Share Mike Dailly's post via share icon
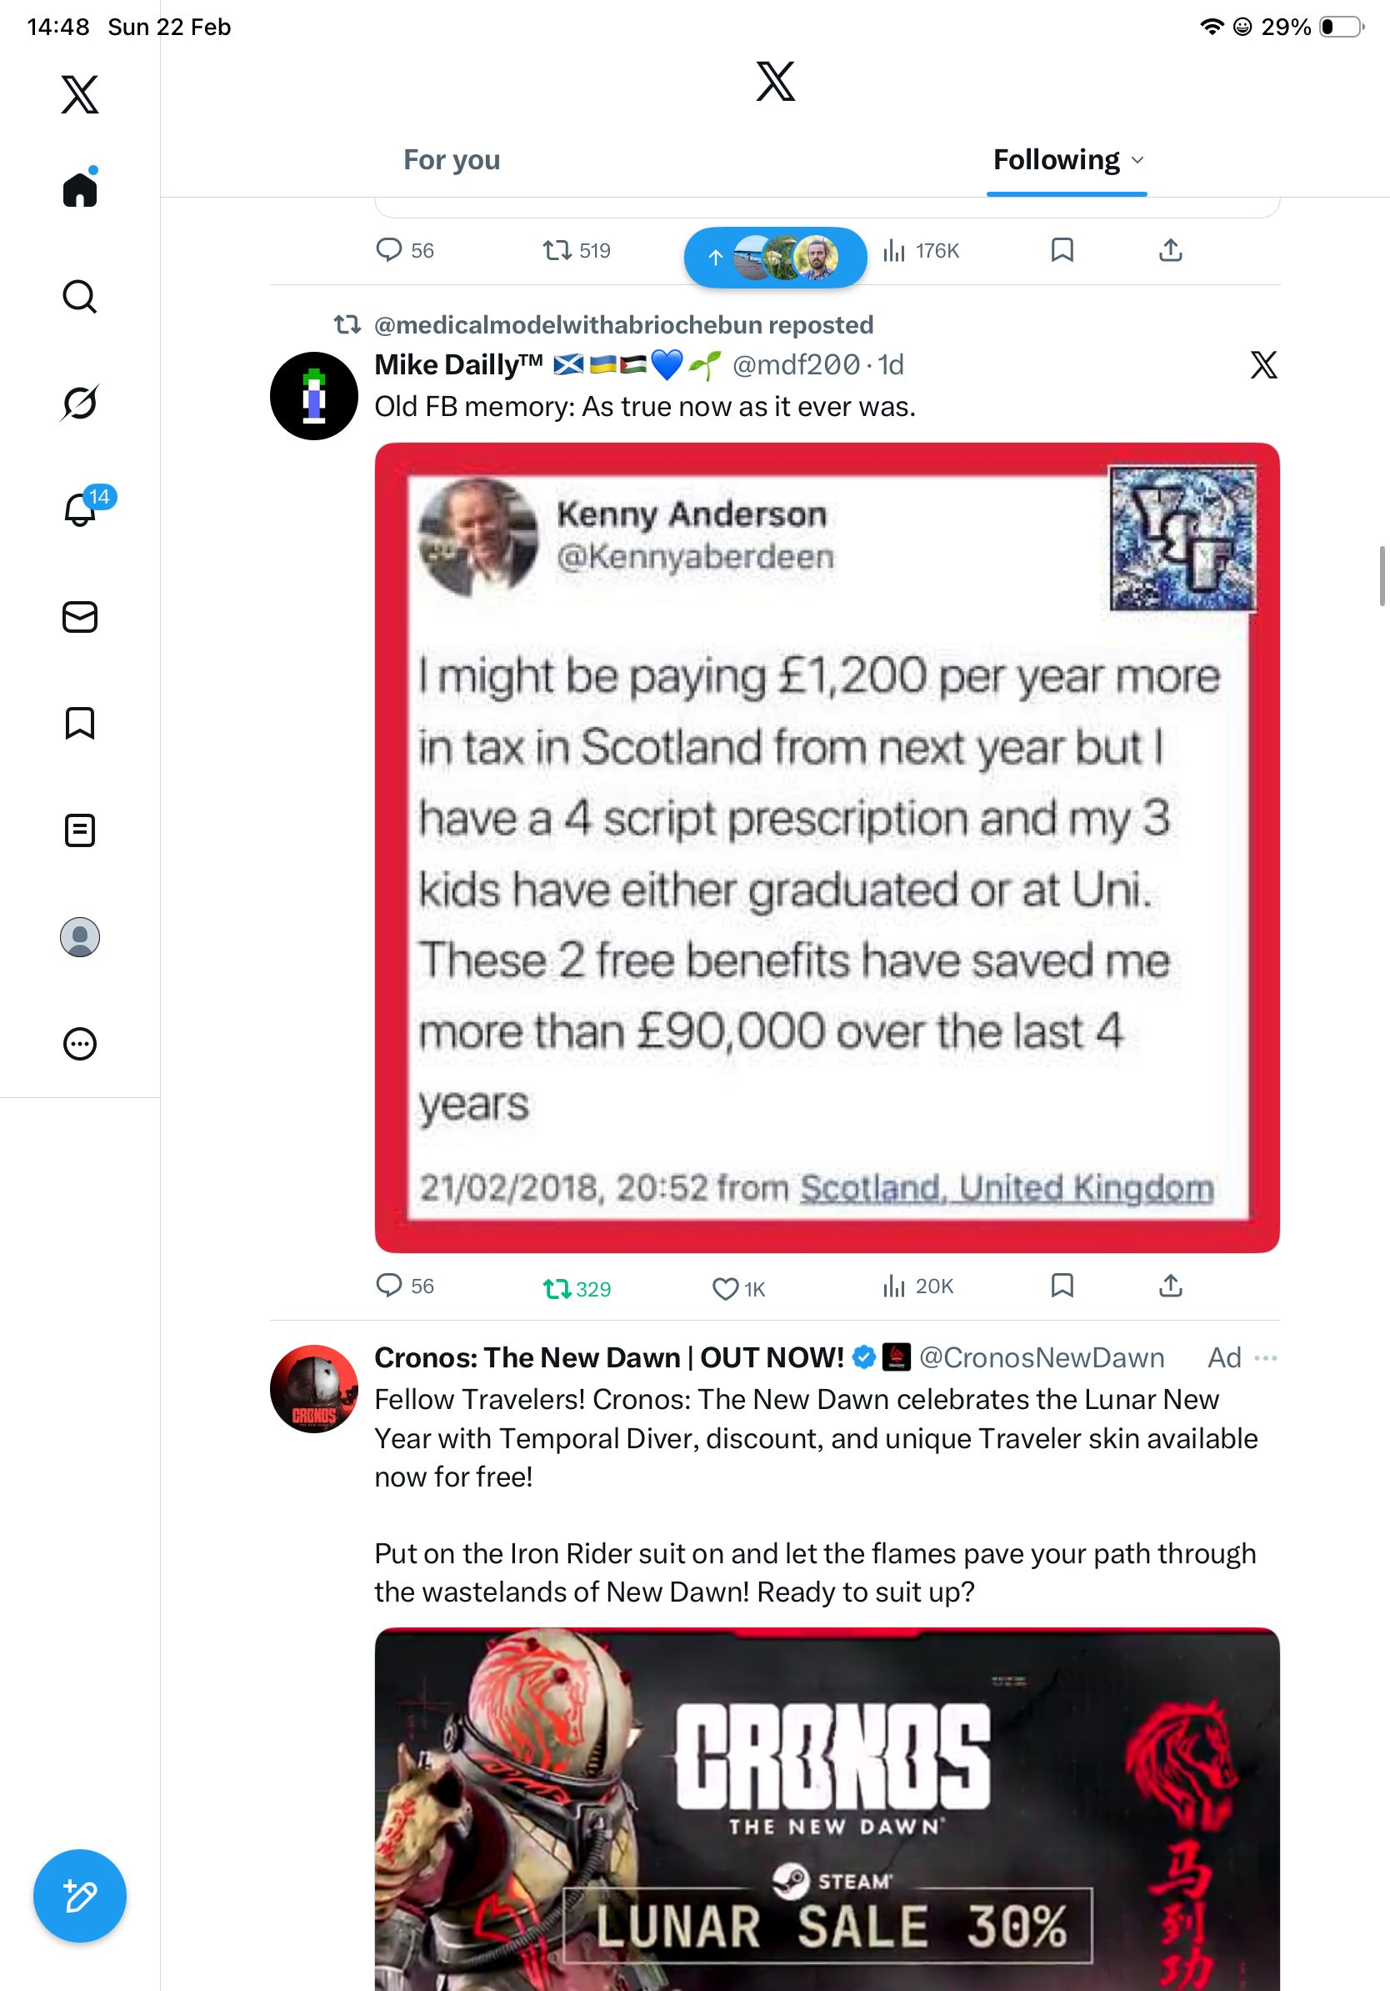1390x1991 pixels. click(x=1170, y=1285)
